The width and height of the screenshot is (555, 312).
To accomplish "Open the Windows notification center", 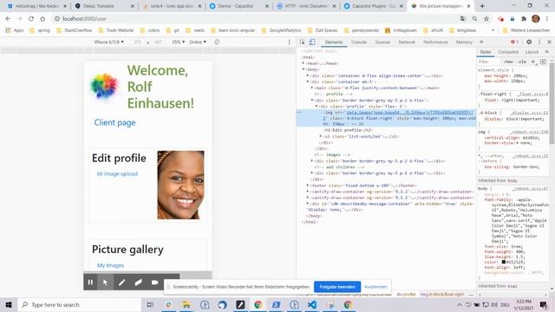I will pos(544,304).
